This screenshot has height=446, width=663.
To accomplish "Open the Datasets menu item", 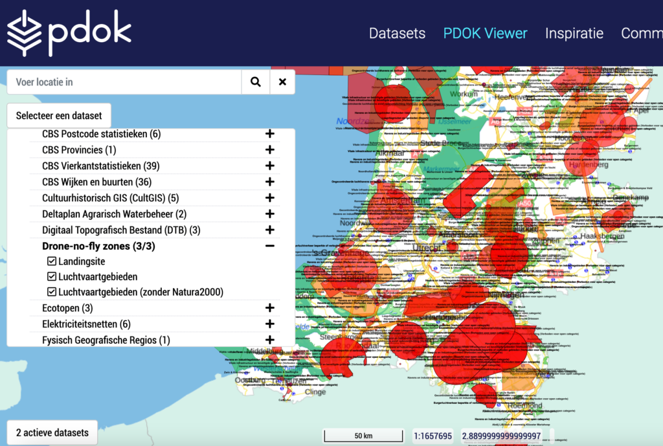I will tap(397, 34).
